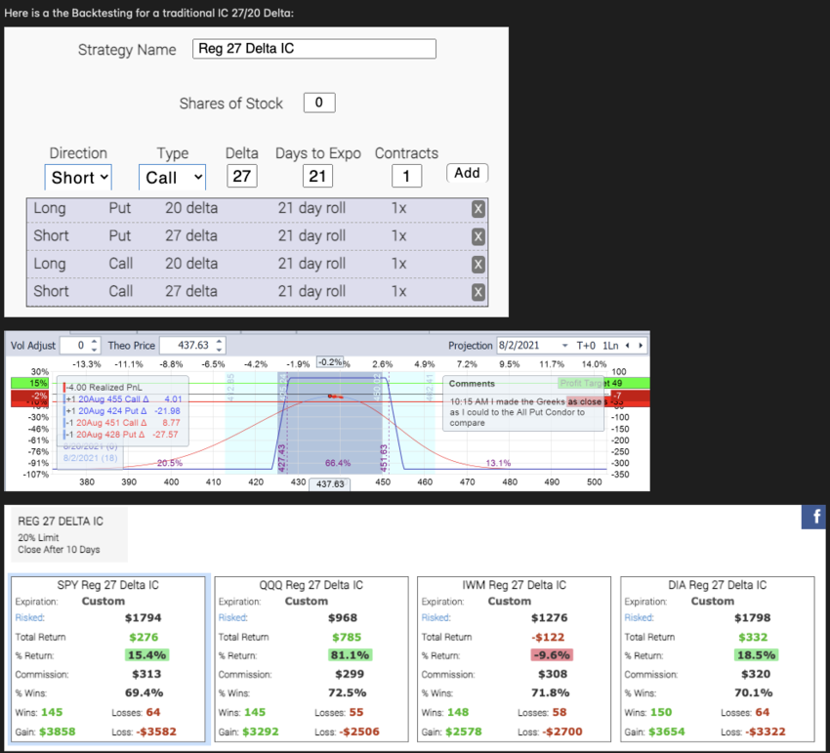Remove the Long Call 20 delta leg
Image resolution: width=830 pixels, height=753 pixels.
coord(478,265)
